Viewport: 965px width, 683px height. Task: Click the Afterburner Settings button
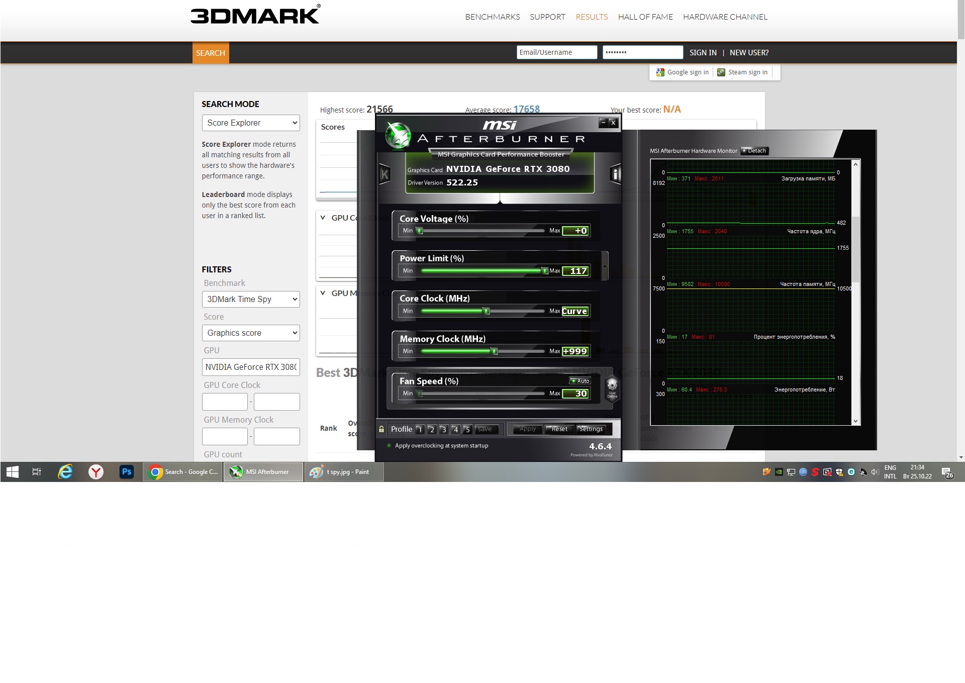pos(591,429)
